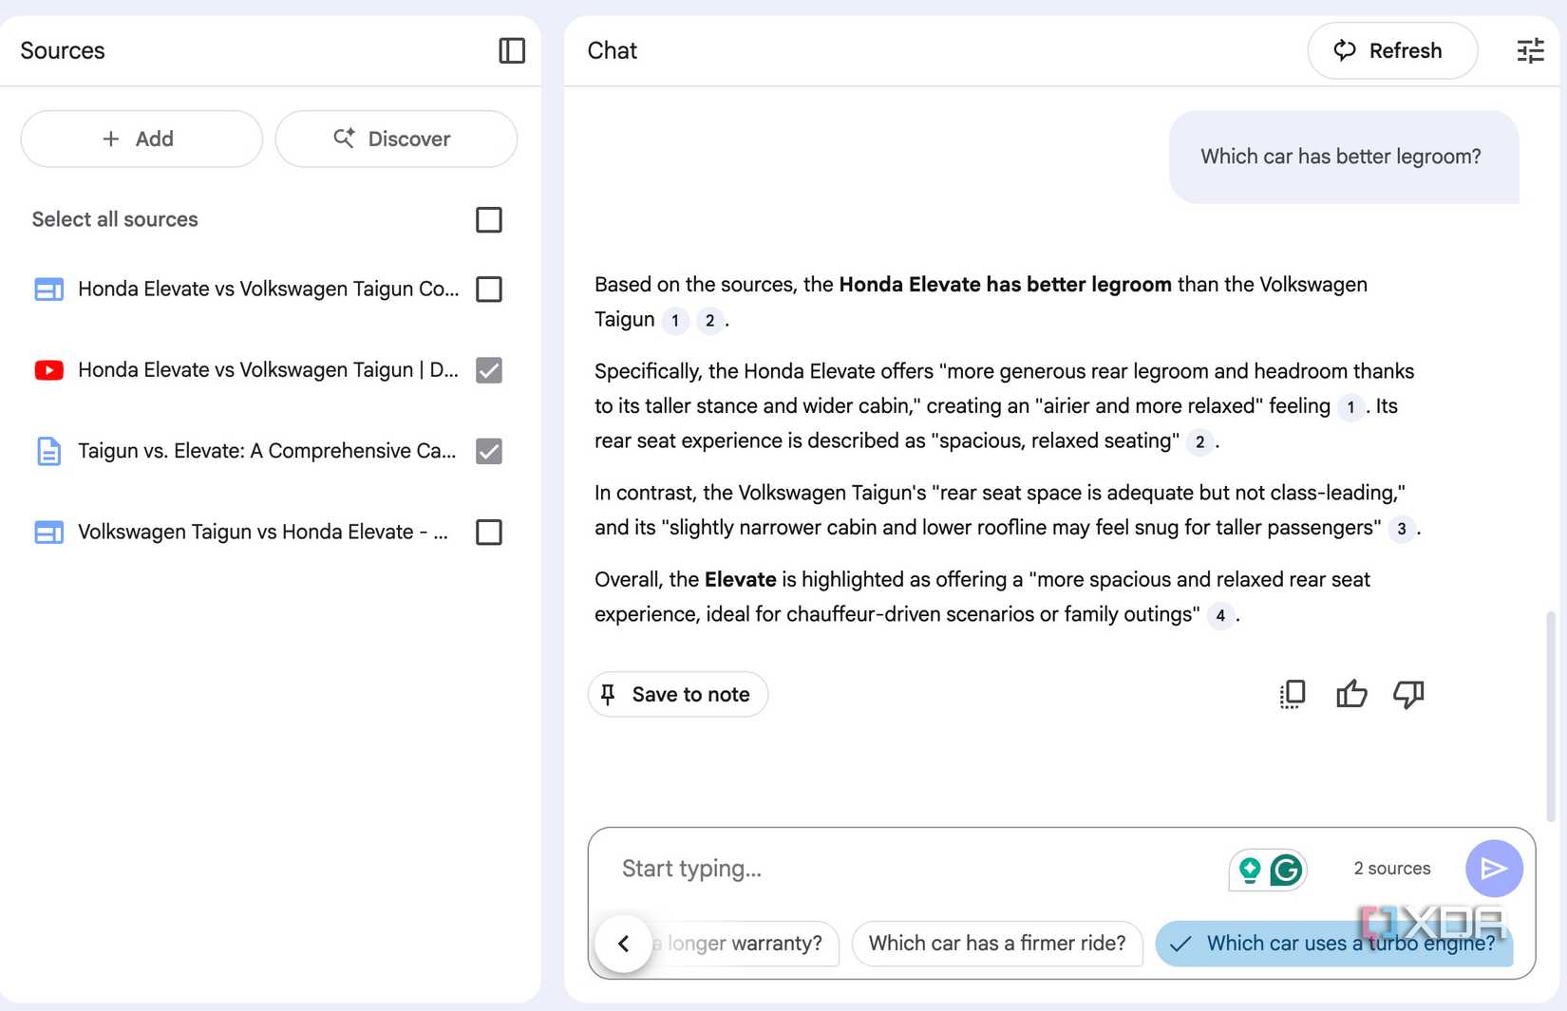Check the Volkswagen Taigun vs Honda Elevate source
The height and width of the screenshot is (1011, 1567).
point(489,533)
